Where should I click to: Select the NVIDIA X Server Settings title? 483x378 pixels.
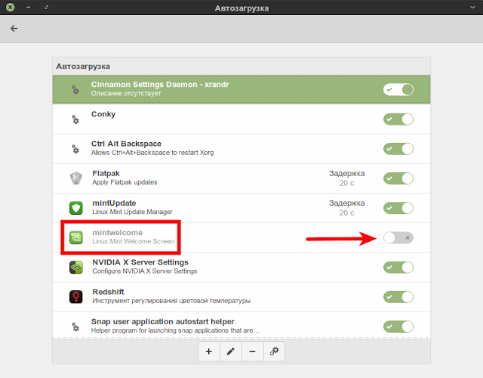[140, 262]
